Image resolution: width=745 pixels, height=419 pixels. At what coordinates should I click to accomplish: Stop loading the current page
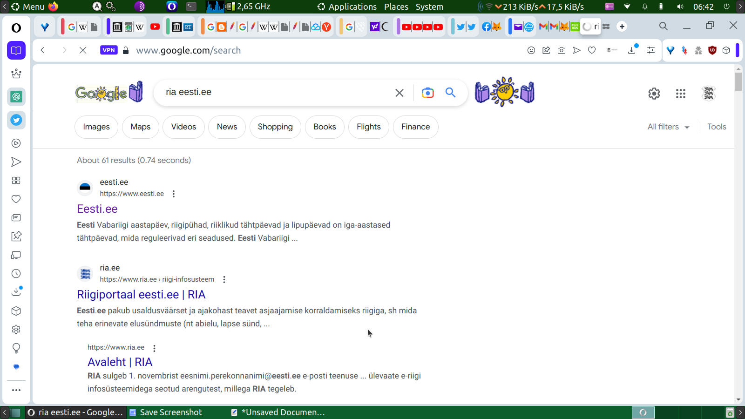point(83,50)
